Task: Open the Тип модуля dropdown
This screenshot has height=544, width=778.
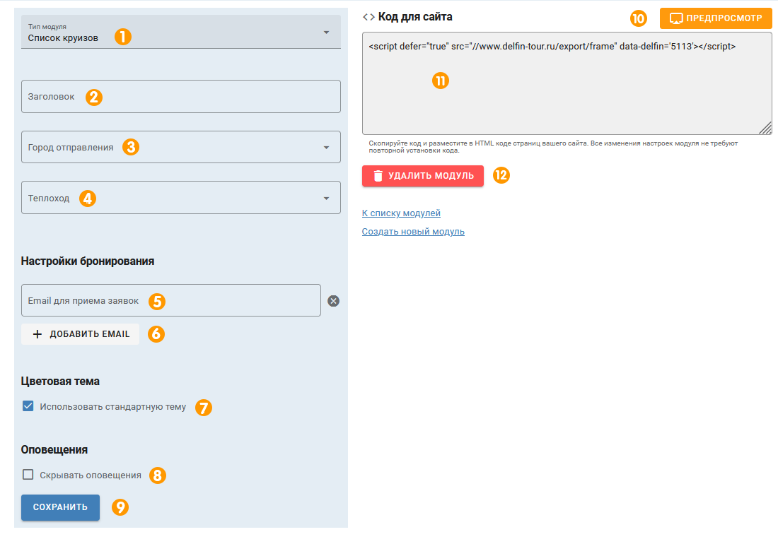Action: [x=181, y=32]
